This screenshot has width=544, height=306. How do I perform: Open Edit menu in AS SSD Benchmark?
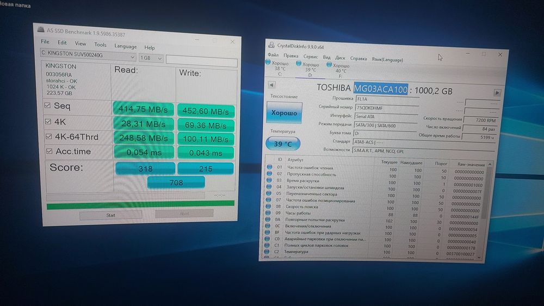(x=62, y=42)
